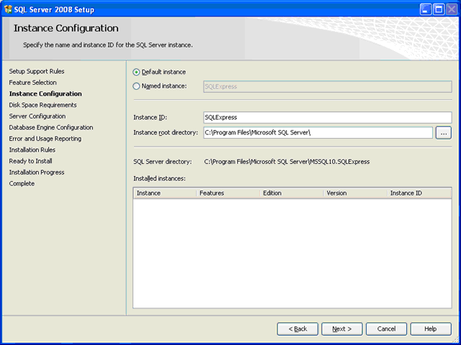The width and height of the screenshot is (461, 345).
Task: Maximize the SQL Server 2008 Setup window
Action: point(439,9)
